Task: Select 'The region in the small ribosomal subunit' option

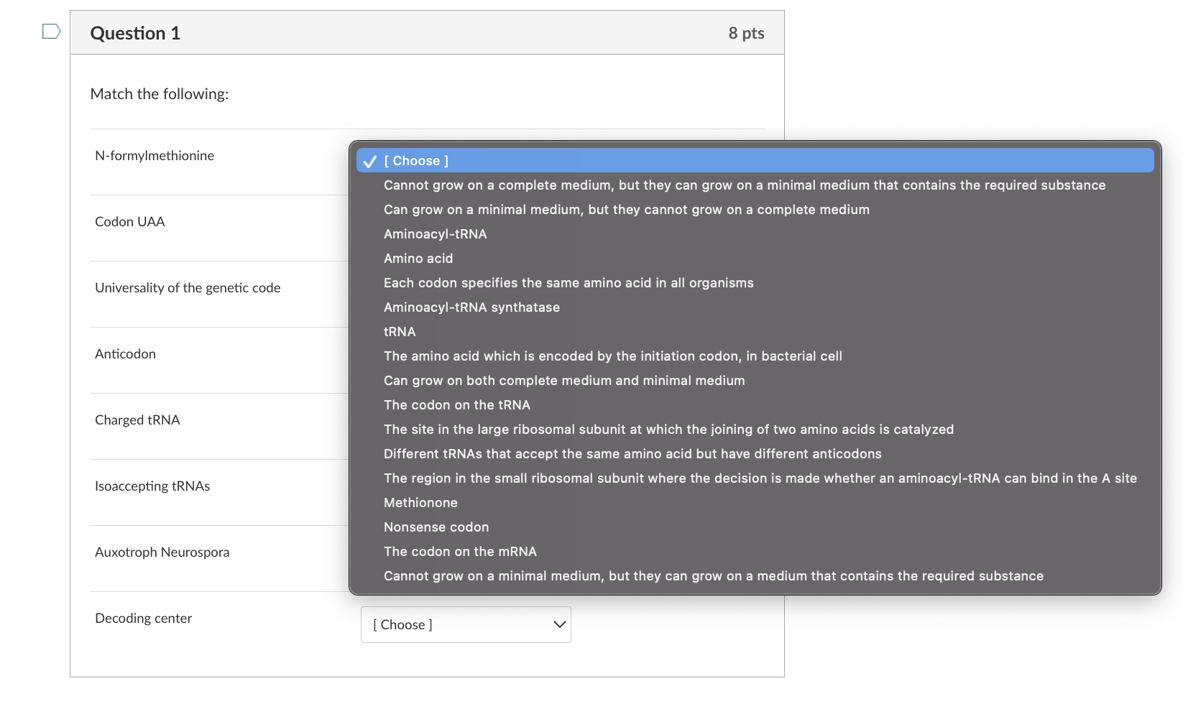Action: click(755, 478)
